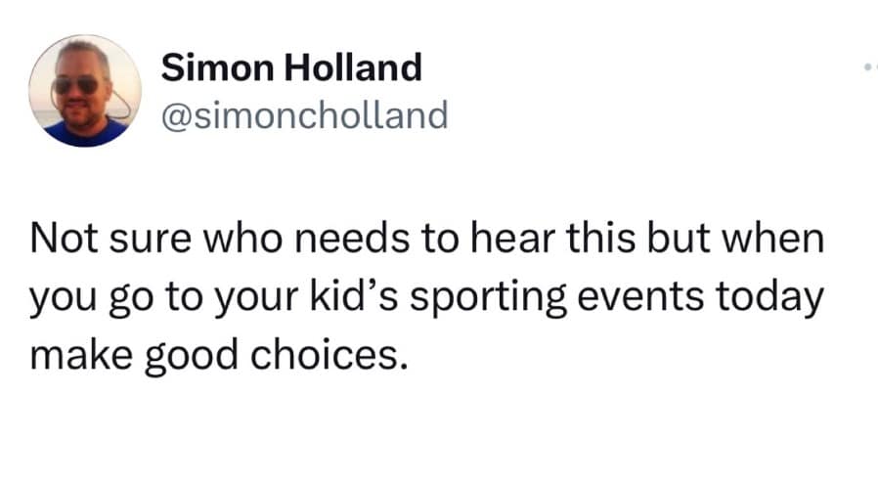
Task: Open the Simon Holland display name link
Action: tap(291, 67)
